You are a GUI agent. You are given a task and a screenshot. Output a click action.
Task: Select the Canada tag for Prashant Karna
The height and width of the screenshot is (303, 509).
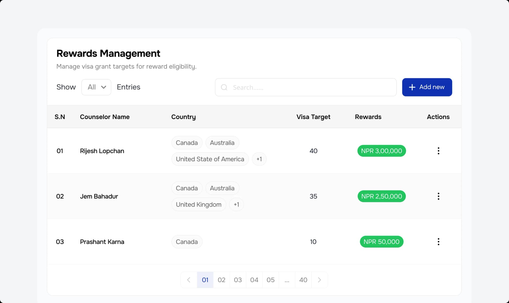pos(187,241)
